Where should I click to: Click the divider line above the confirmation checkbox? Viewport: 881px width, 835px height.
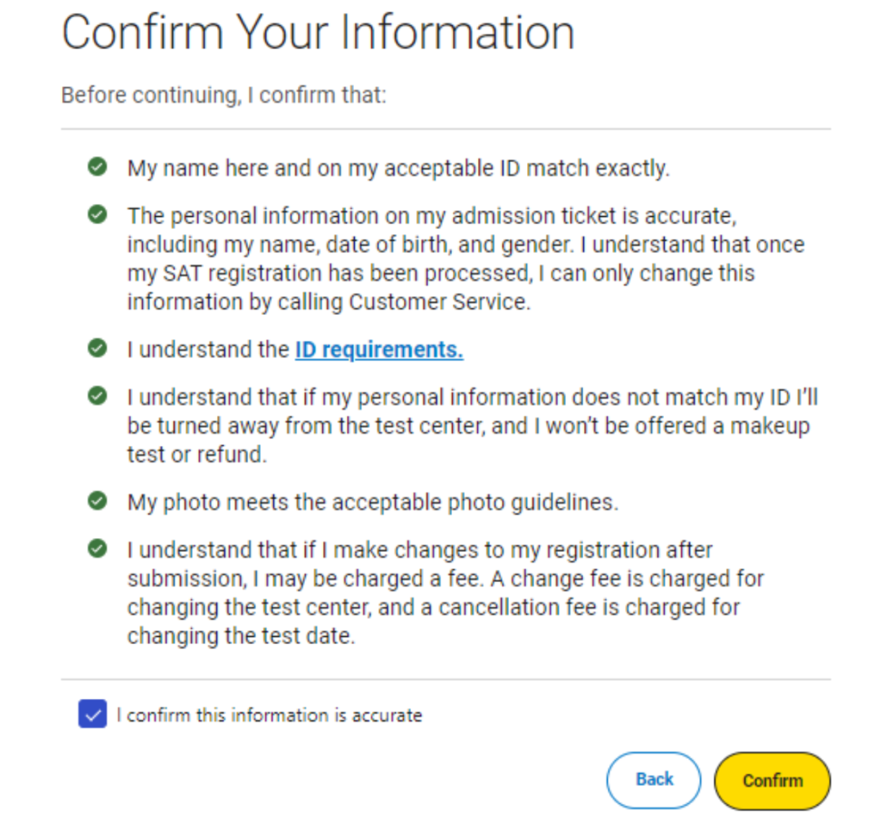click(x=445, y=679)
